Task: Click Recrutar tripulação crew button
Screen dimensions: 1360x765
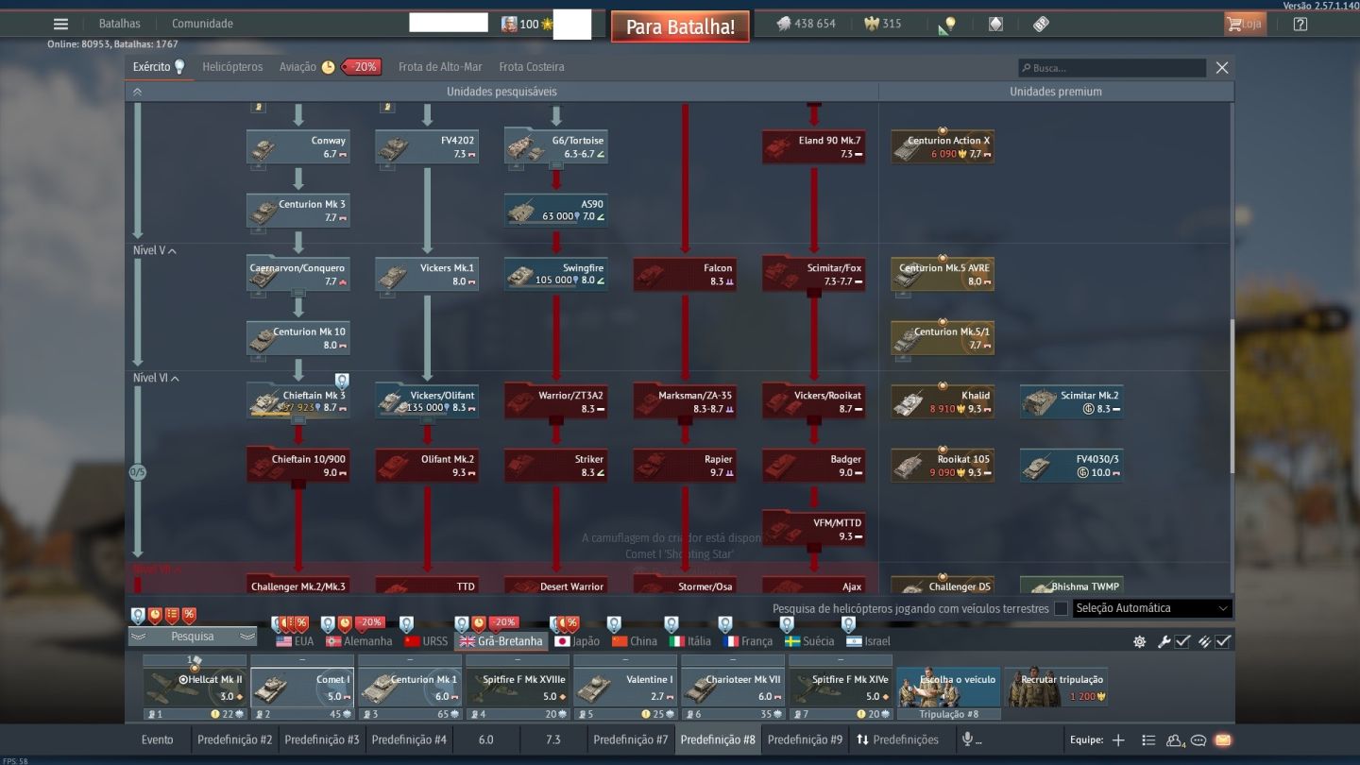Action: pos(1056,688)
